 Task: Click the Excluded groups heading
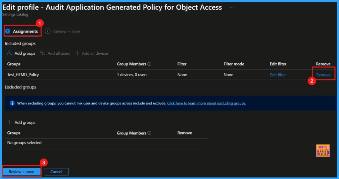point(21,87)
